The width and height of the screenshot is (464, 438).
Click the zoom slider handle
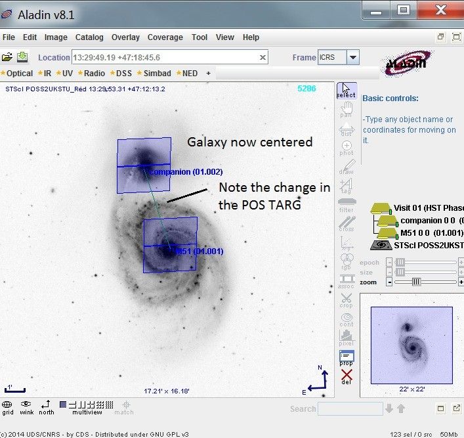416,282
